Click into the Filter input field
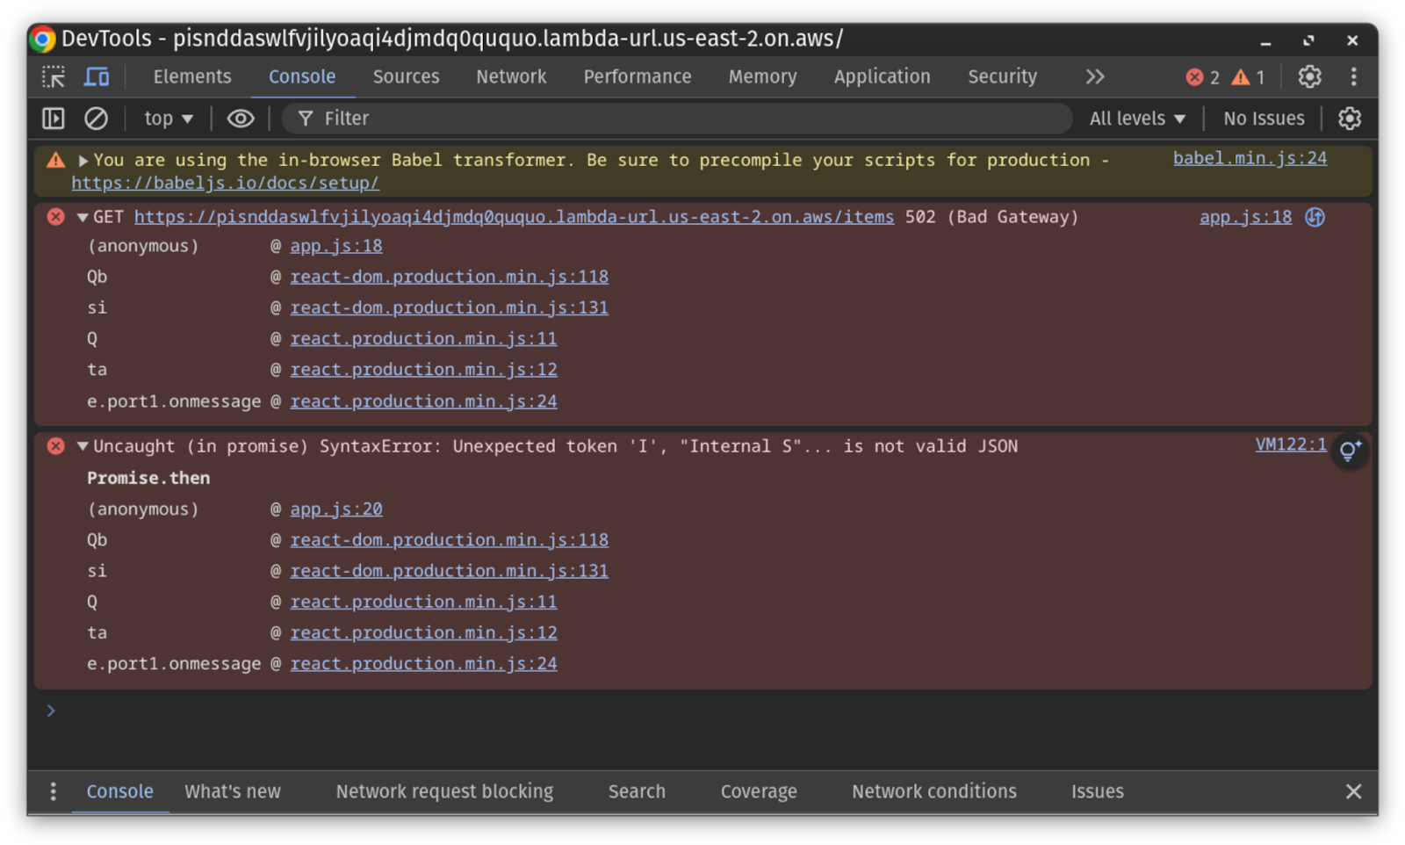The height and width of the screenshot is (845, 1405). [676, 119]
